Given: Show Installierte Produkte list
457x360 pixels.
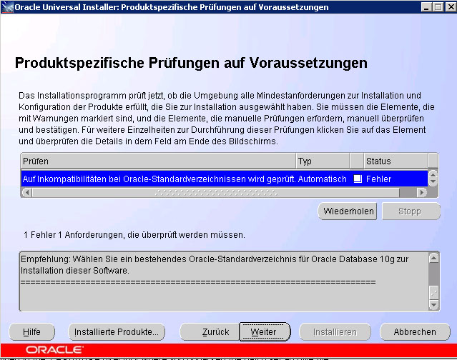Looking at the screenshot, I should tap(117, 331).
